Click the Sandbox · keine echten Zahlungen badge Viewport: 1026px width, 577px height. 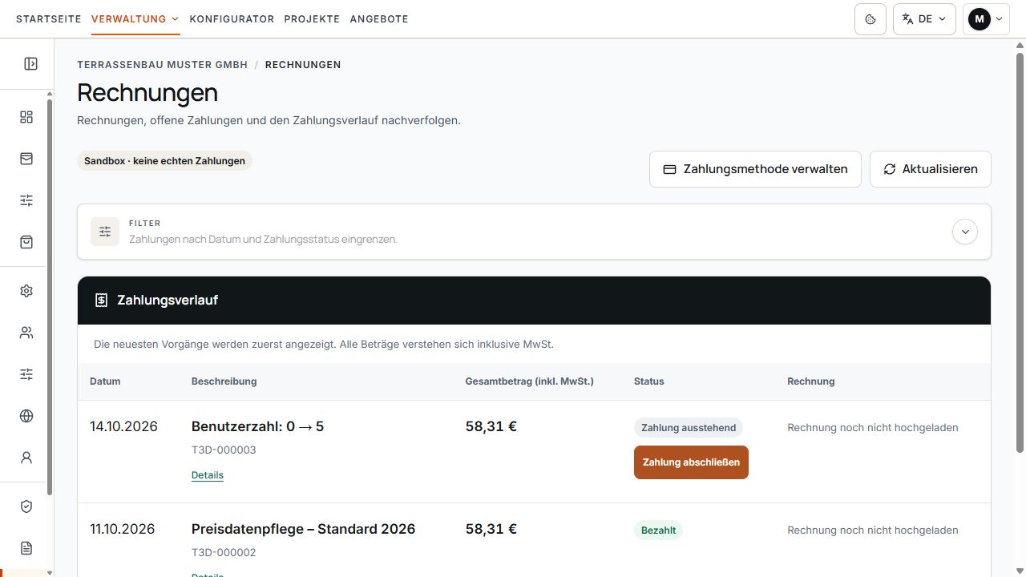click(164, 161)
